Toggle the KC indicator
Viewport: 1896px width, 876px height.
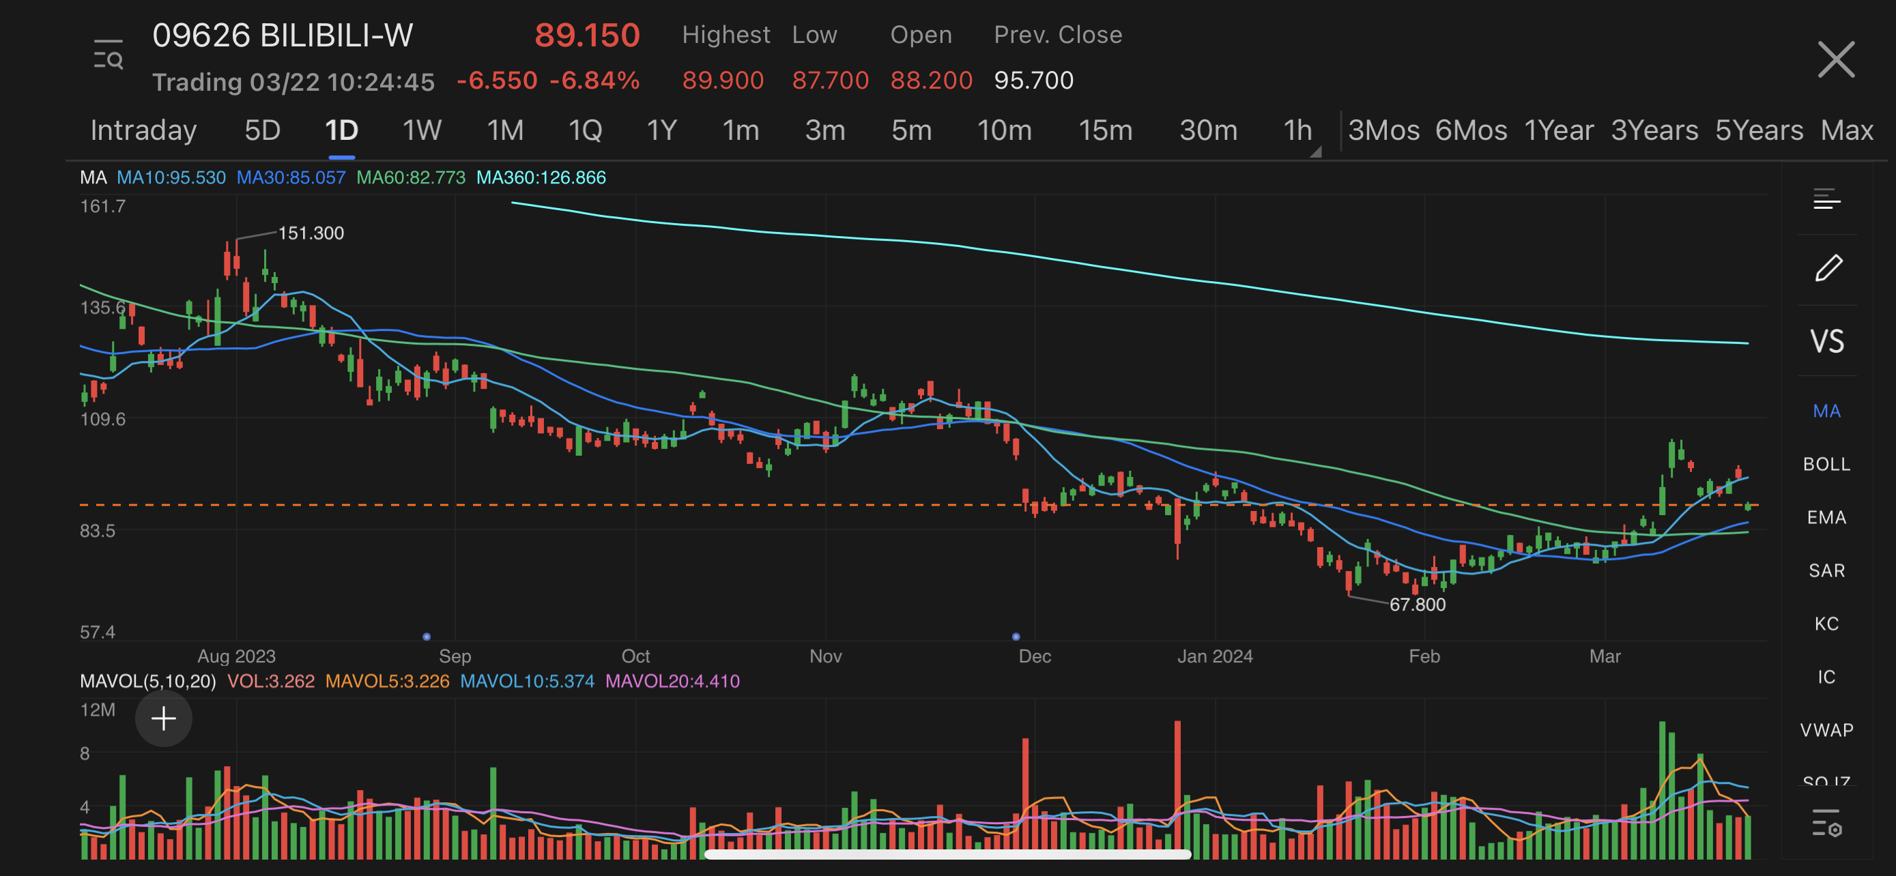(1827, 624)
